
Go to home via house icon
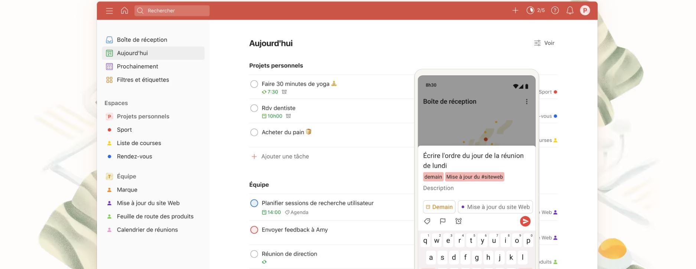pos(124,10)
